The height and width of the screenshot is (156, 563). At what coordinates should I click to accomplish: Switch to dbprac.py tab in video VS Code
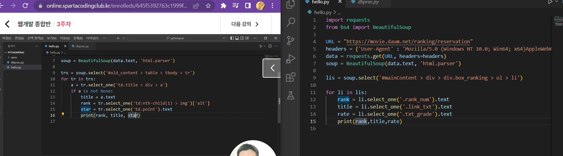[x=82, y=46]
